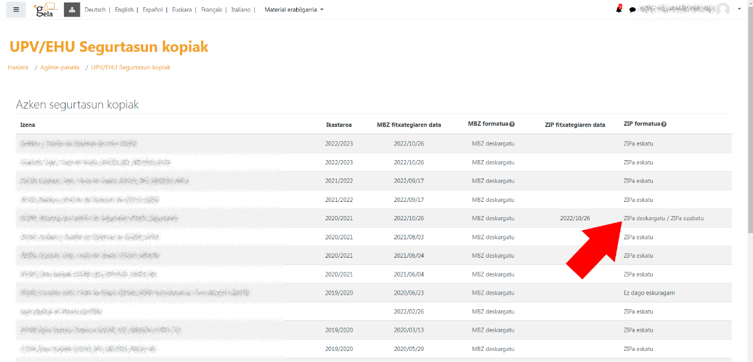This screenshot has height=362, width=753.
Task: Click the sitemap icon button
Action: [x=72, y=10]
